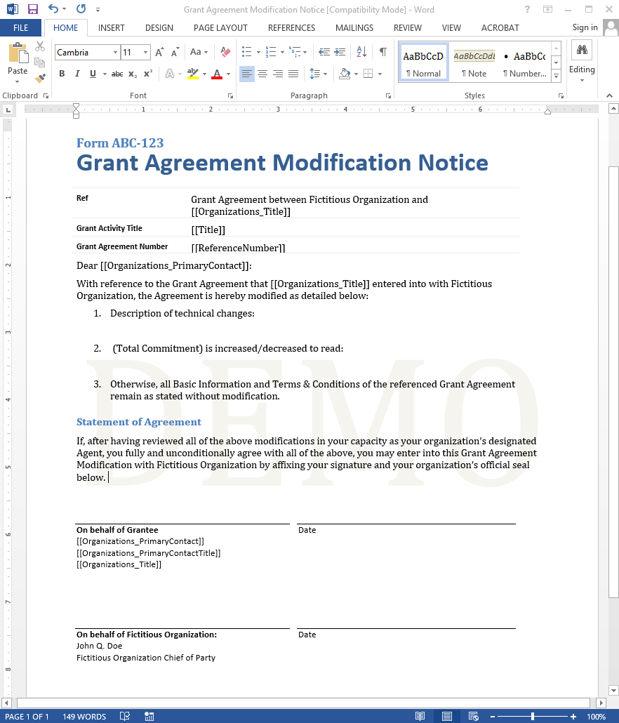Screen dimensions: 619x723
Task: Activate the Format Painter brush
Action: point(40,78)
